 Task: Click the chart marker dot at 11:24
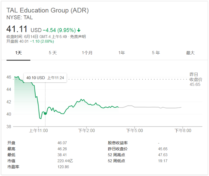45,114
